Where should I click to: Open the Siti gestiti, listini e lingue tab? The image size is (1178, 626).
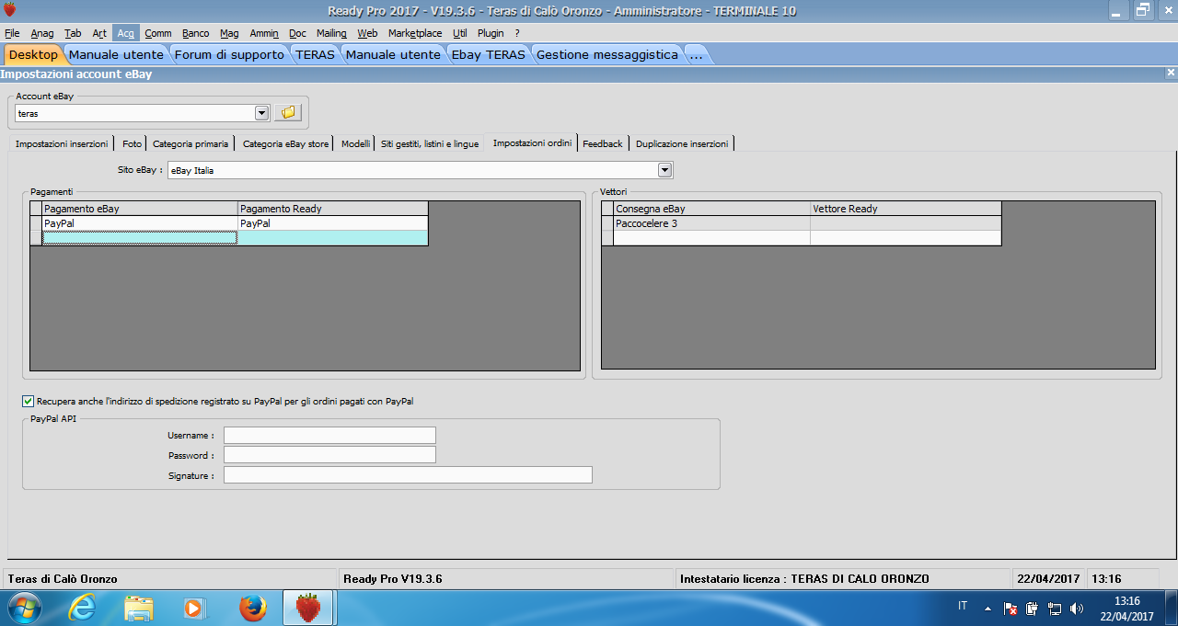coord(430,144)
